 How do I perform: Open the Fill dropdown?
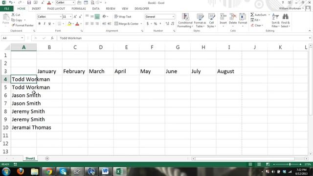click(255, 20)
